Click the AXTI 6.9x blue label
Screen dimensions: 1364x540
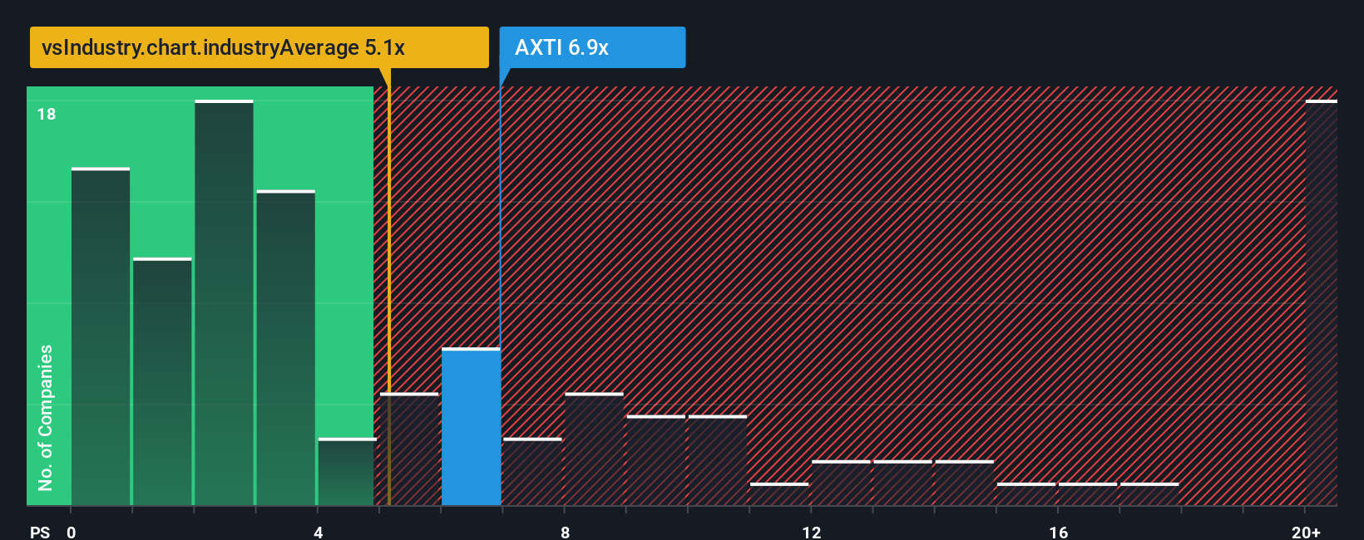pyautogui.click(x=592, y=47)
